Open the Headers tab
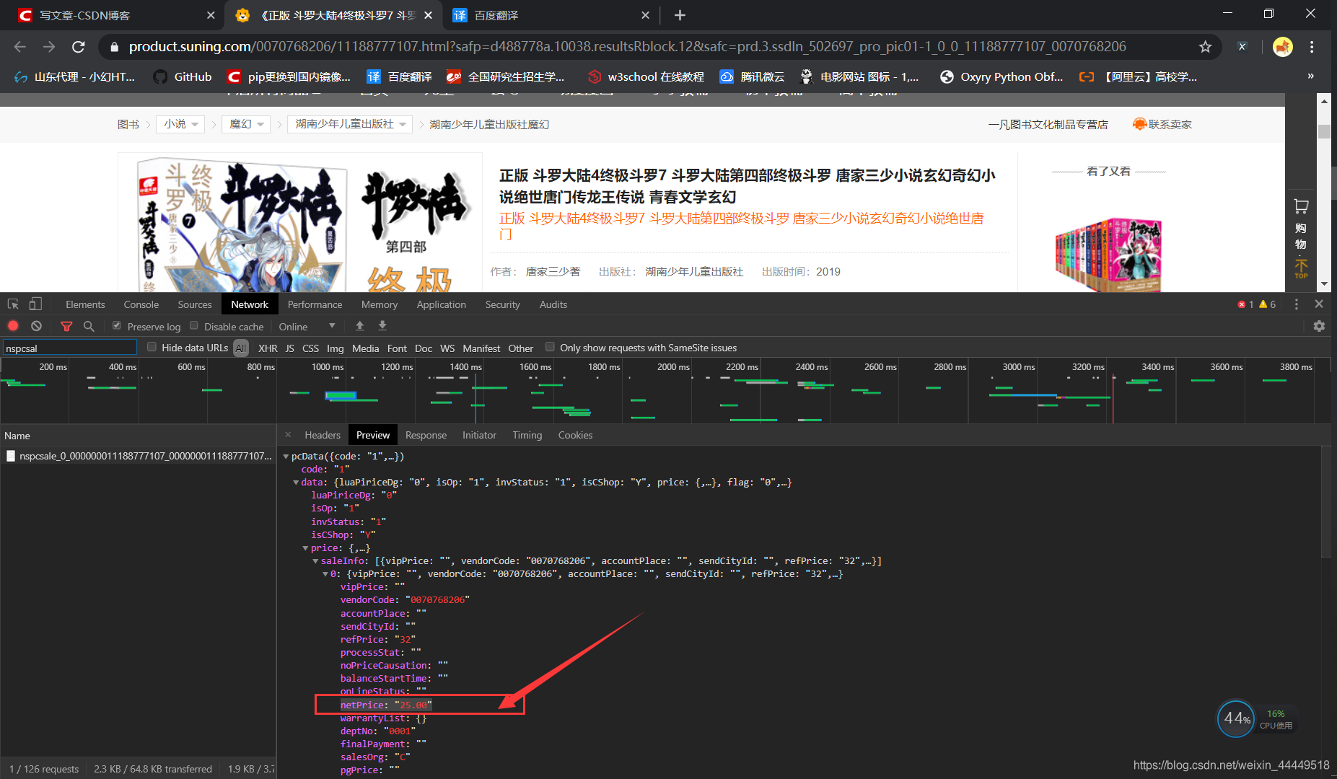The image size is (1337, 779). [322, 435]
